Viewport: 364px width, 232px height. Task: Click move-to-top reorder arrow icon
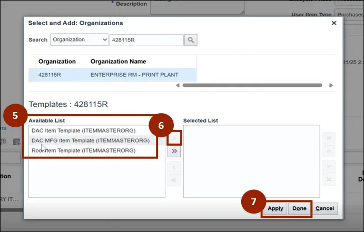329,138
